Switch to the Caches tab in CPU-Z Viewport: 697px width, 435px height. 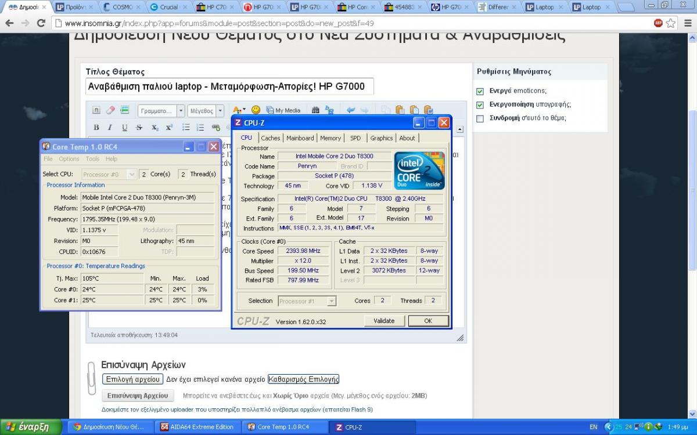click(x=270, y=138)
